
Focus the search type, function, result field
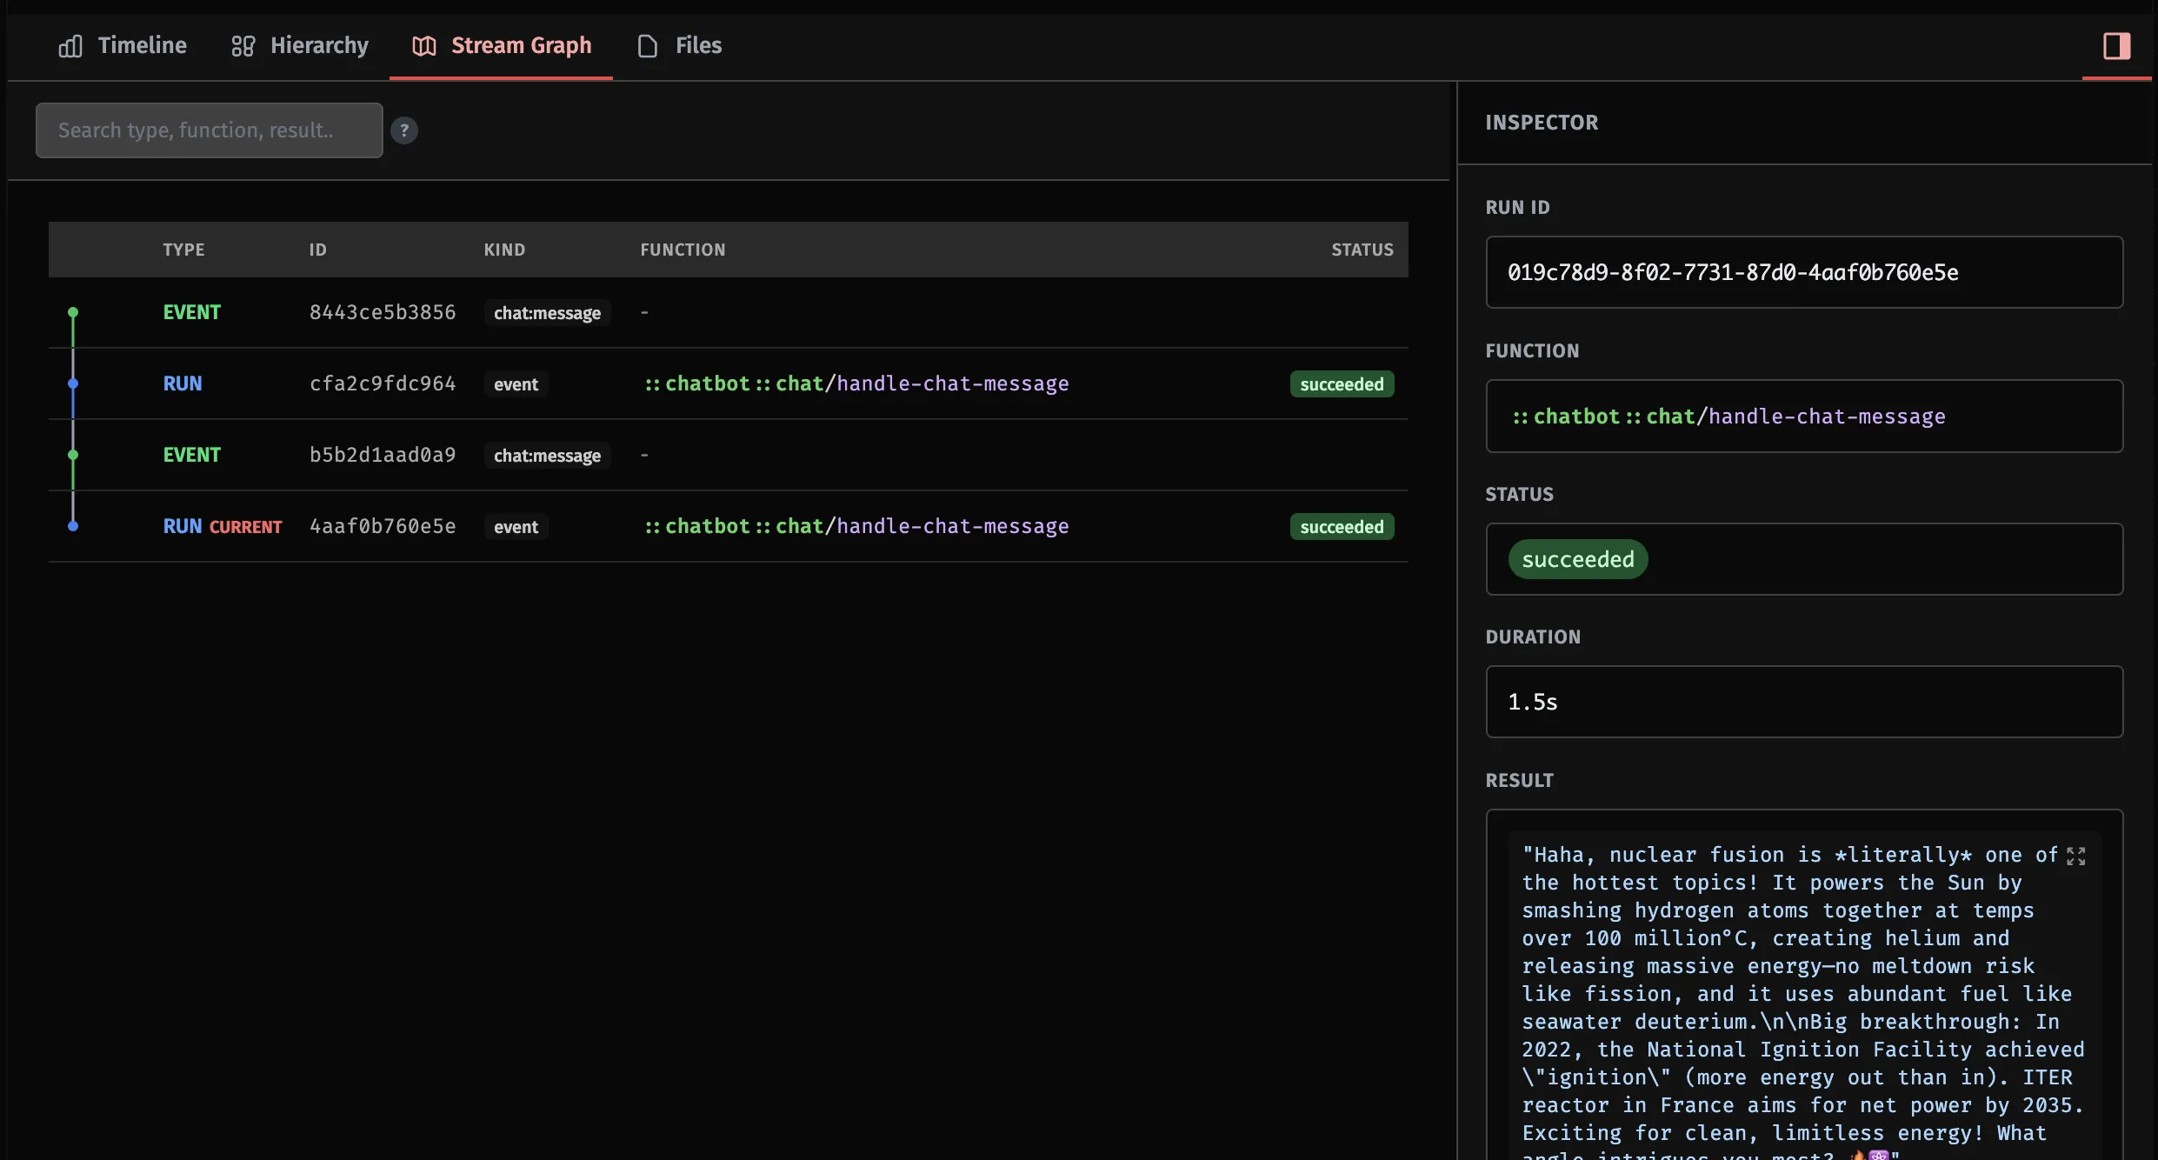coord(209,130)
